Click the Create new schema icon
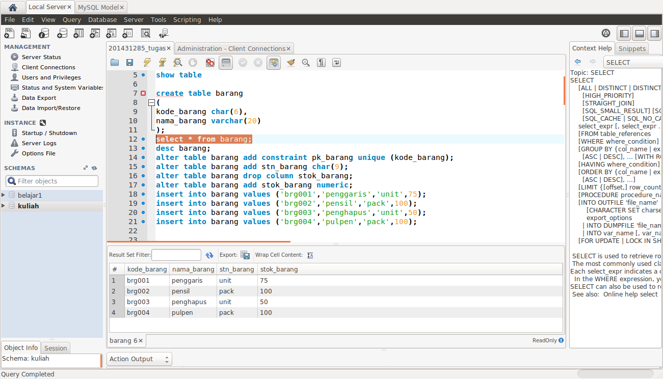This screenshot has width=663, height=379. coord(62,34)
